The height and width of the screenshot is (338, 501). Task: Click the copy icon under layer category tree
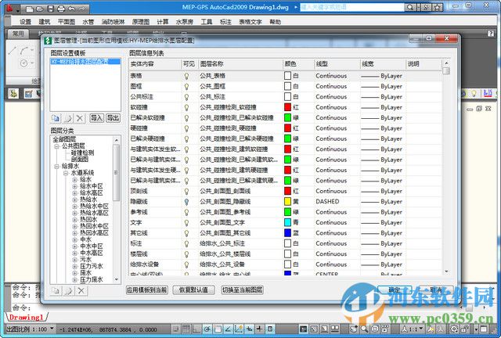point(56,291)
